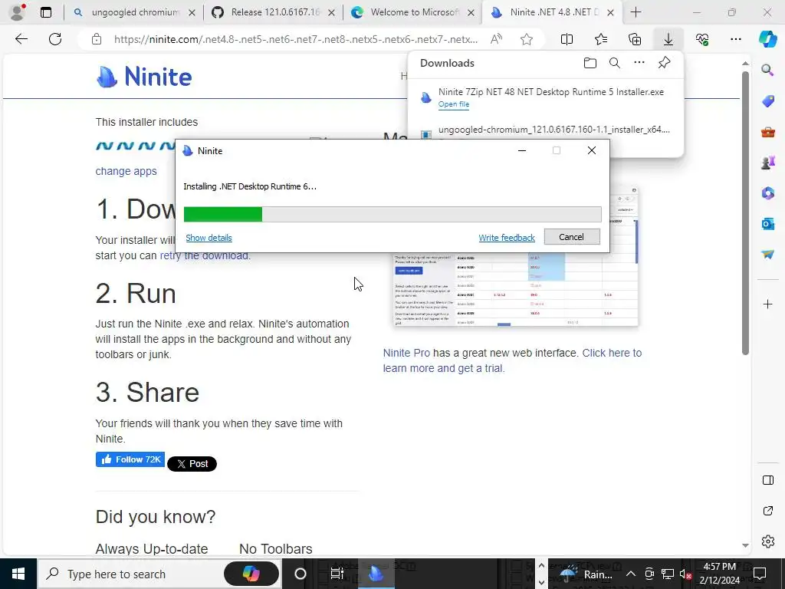Toggle split screen view icon
This screenshot has width=785, height=589.
567,39
